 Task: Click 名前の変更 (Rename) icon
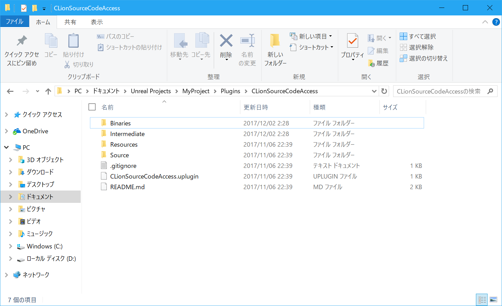pyautogui.click(x=247, y=41)
